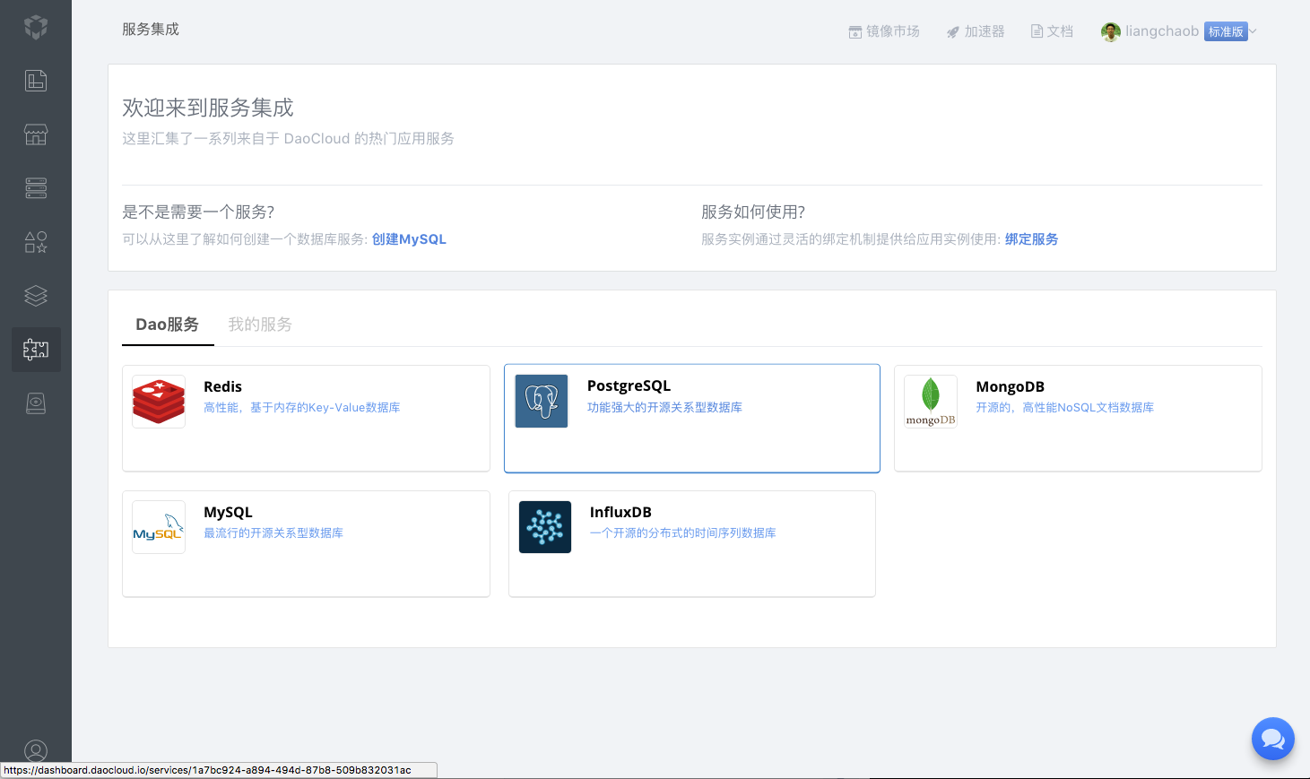
Task: Click the 绑定服务 link
Action: (1031, 239)
